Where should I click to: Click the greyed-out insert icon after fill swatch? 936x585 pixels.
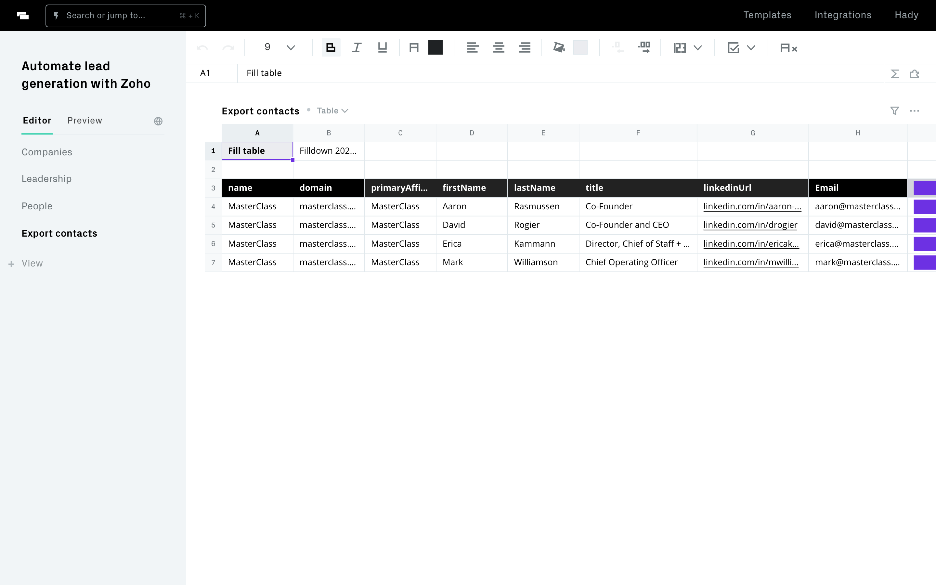[x=618, y=47]
